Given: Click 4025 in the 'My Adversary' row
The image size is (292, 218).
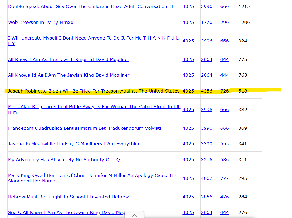Looking at the screenshot, I should pos(188,160).
